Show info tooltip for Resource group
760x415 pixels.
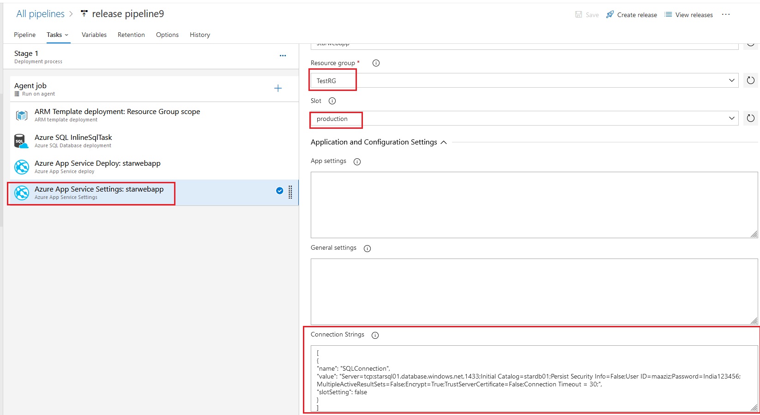point(376,63)
